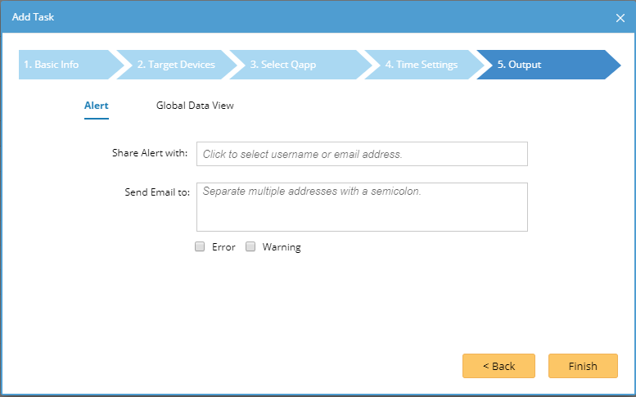The width and height of the screenshot is (636, 397).
Task: Click the "Share Alert with:" label
Action: [150, 153]
